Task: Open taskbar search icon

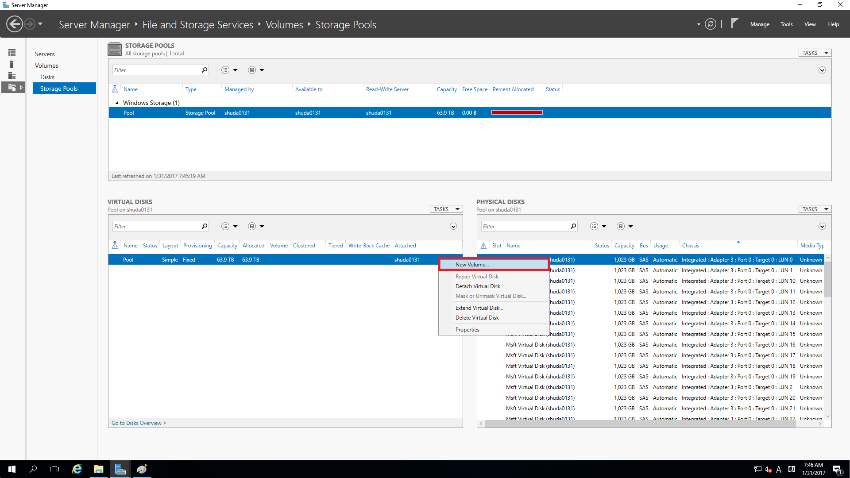Action: pyautogui.click(x=33, y=469)
